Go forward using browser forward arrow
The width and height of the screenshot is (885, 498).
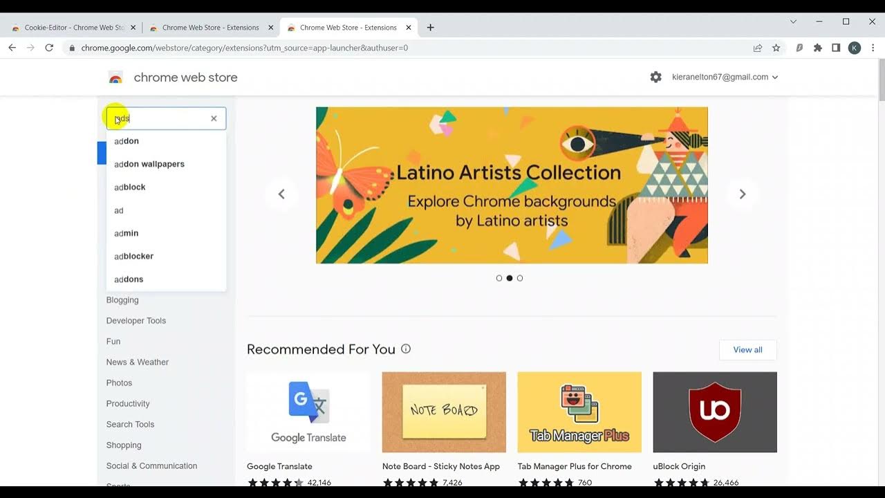(x=30, y=48)
